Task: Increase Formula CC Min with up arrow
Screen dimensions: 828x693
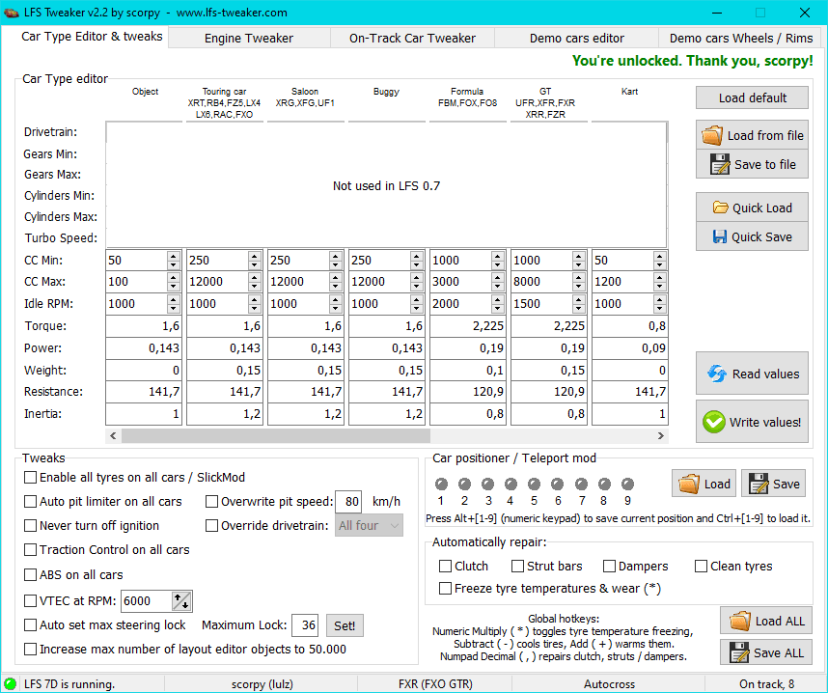Action: pyautogui.click(x=497, y=257)
